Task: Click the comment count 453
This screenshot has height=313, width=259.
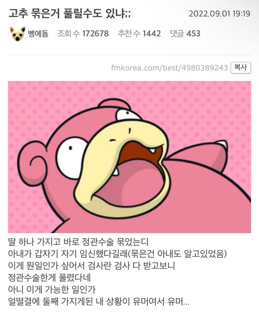Action: (193, 34)
